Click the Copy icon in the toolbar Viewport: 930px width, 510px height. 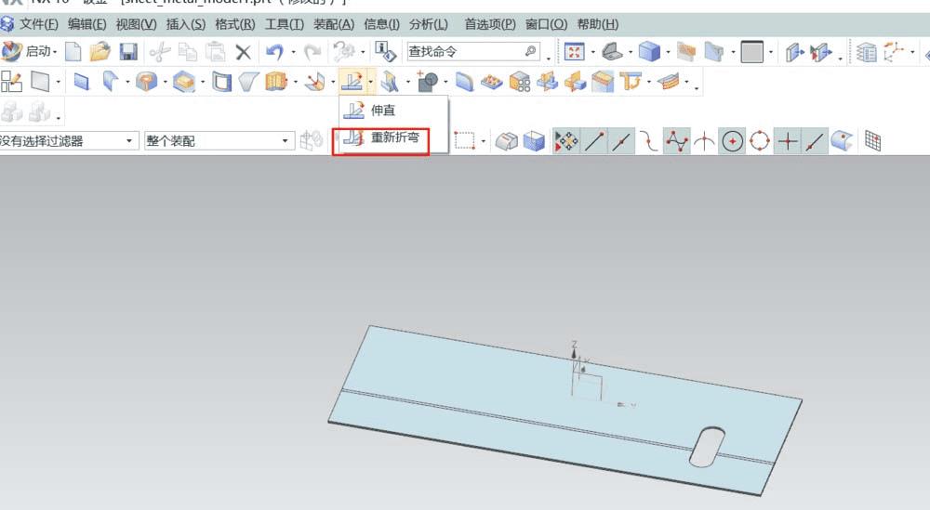tap(188, 52)
